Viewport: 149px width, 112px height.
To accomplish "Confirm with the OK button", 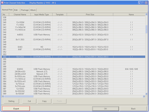I will pyautogui.click(x=105, y=109).
